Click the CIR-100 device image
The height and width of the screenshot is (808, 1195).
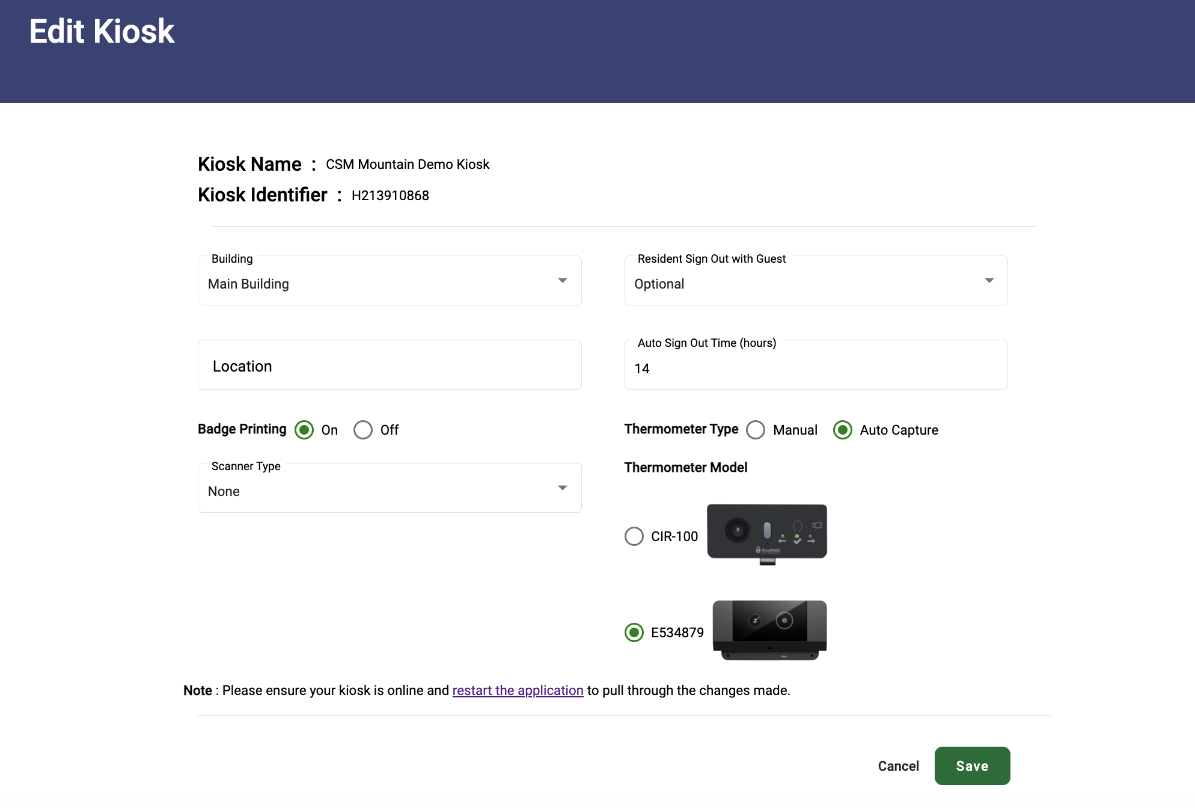(767, 533)
